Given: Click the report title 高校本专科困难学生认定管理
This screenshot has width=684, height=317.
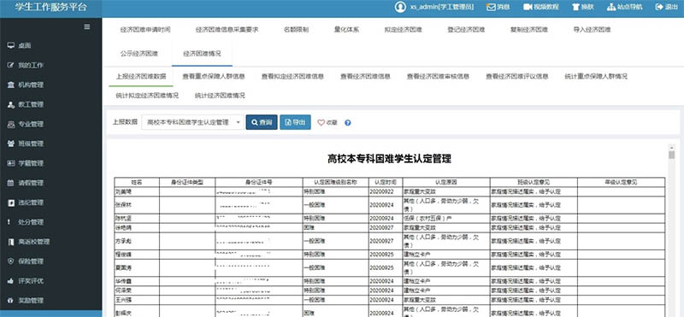Looking at the screenshot, I should 389,159.
